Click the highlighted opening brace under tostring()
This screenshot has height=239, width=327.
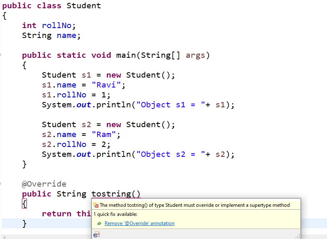(24, 204)
